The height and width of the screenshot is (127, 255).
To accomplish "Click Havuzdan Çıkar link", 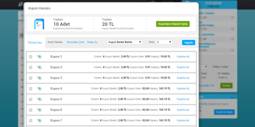I will pyautogui.click(x=75, y=42).
